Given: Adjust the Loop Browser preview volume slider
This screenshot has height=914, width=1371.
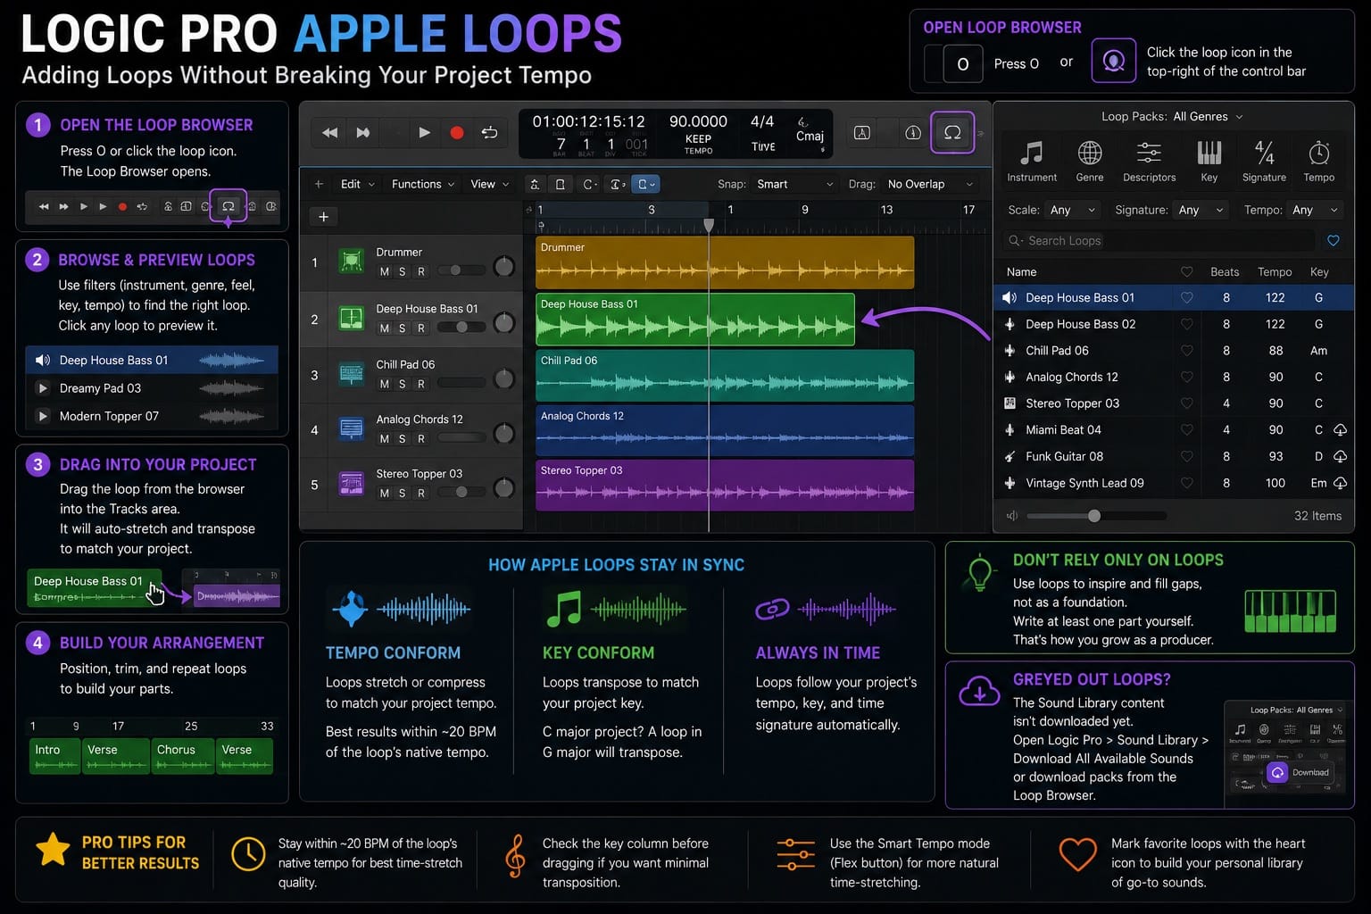Looking at the screenshot, I should (1096, 516).
